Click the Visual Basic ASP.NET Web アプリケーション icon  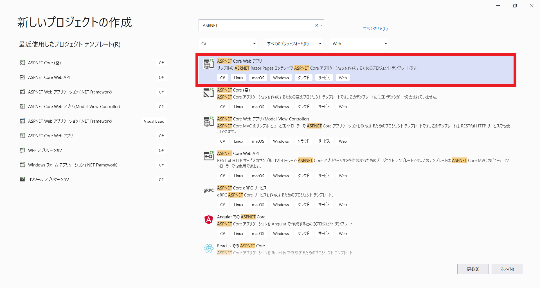click(22, 121)
